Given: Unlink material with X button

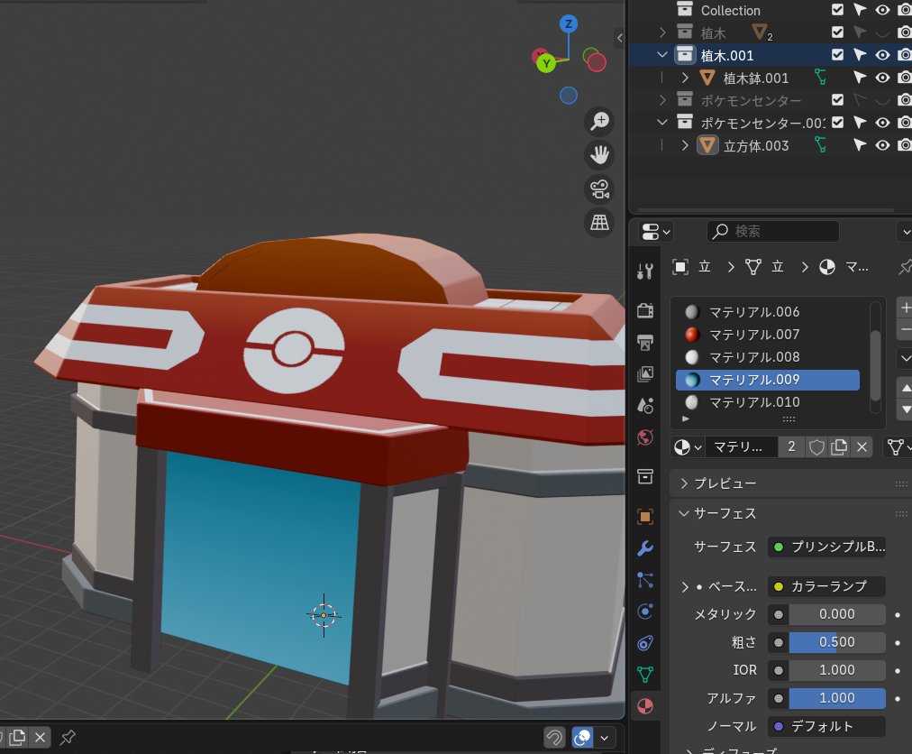Looking at the screenshot, I should pos(862,447).
